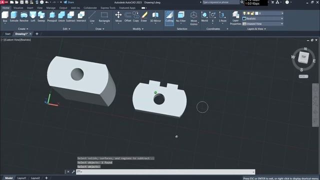This screenshot has width=320, height=180.
Task: Use the Intersect tool
Action: pyautogui.click(x=81, y=16)
